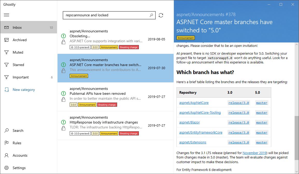Click lock icon on master branches item

(x=63, y=71)
